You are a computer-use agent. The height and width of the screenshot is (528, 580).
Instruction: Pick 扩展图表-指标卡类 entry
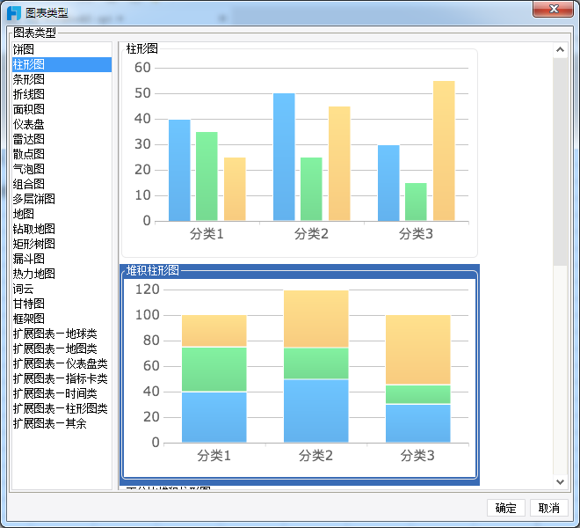[x=62, y=378]
